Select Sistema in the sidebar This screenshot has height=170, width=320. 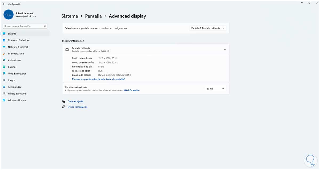tap(12, 34)
